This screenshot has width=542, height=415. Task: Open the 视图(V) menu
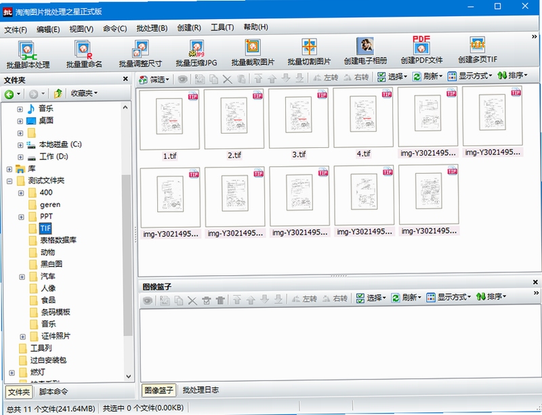tap(81, 29)
